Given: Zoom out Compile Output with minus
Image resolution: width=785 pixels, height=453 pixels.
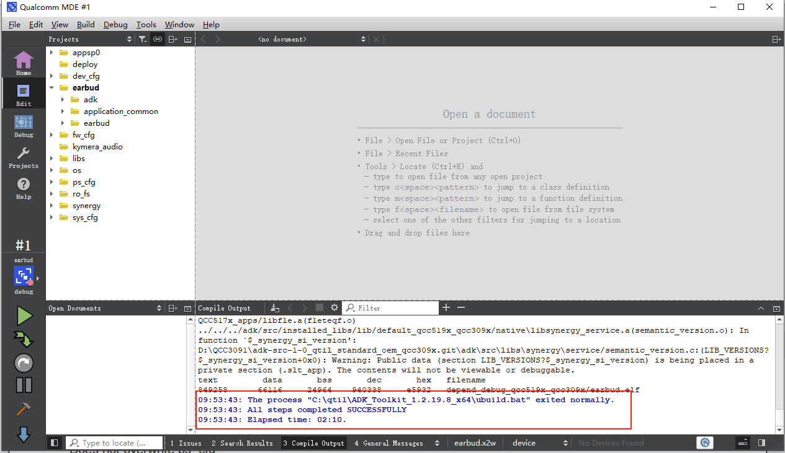Looking at the screenshot, I should [461, 308].
